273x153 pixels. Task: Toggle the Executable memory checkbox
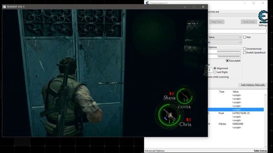tap(227, 61)
